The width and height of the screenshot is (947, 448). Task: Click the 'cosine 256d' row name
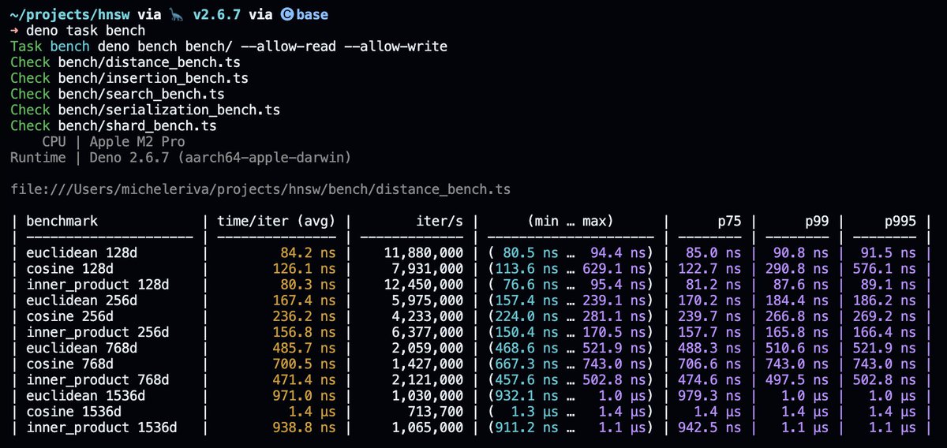coord(70,316)
